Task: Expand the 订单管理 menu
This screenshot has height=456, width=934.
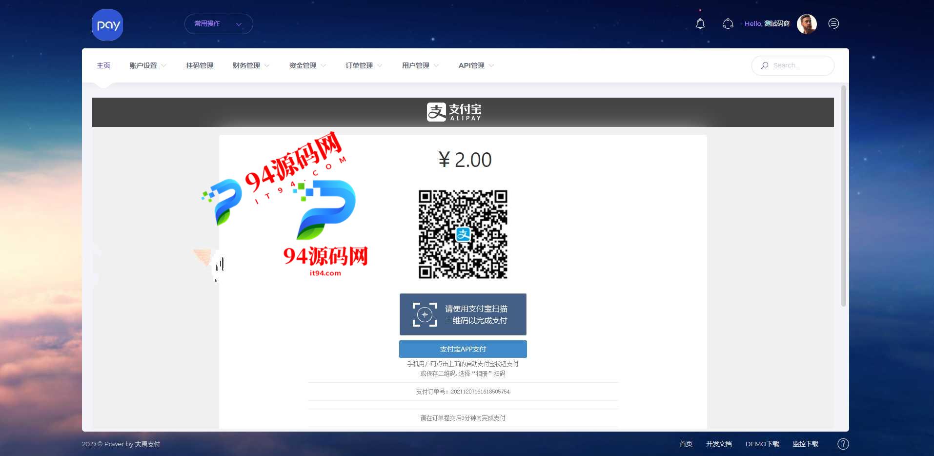Action: (364, 65)
